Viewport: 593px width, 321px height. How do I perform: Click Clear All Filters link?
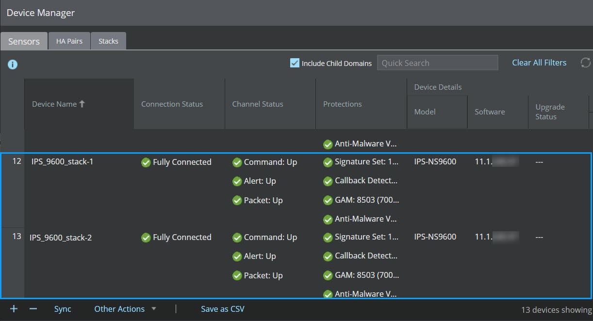tap(539, 63)
